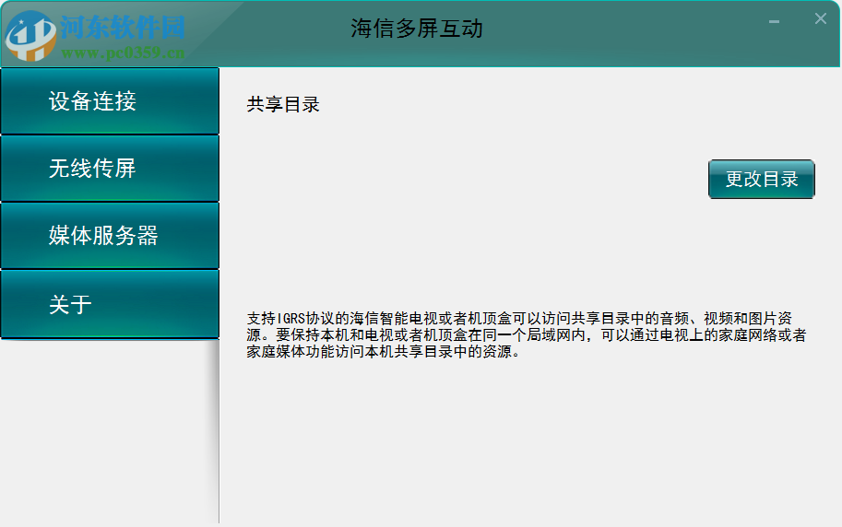Screen dimensions: 842x527
Task: Click the 更改目录 button
Action: 762,180
